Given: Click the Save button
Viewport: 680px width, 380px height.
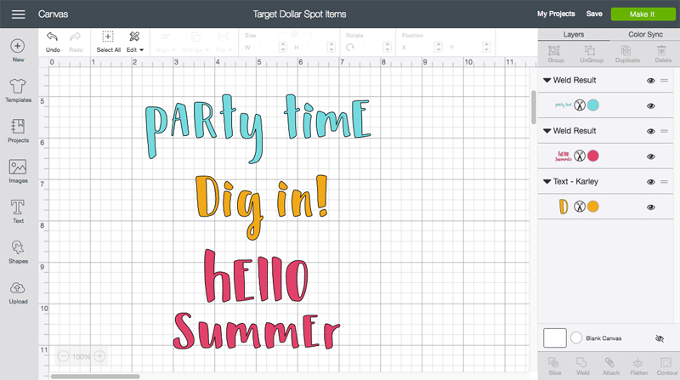Looking at the screenshot, I should click(593, 14).
